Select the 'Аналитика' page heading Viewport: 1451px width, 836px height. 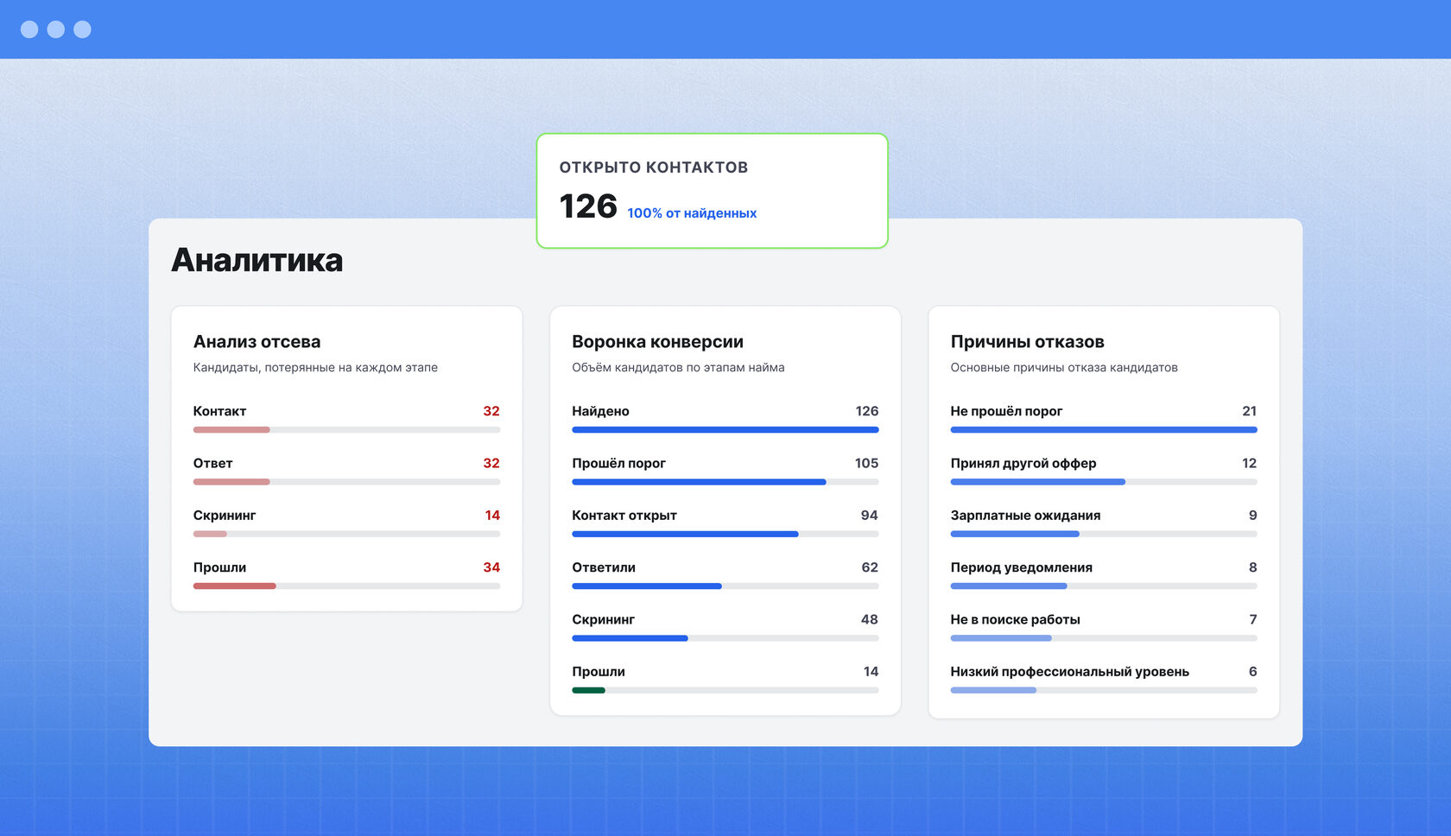[x=257, y=260]
